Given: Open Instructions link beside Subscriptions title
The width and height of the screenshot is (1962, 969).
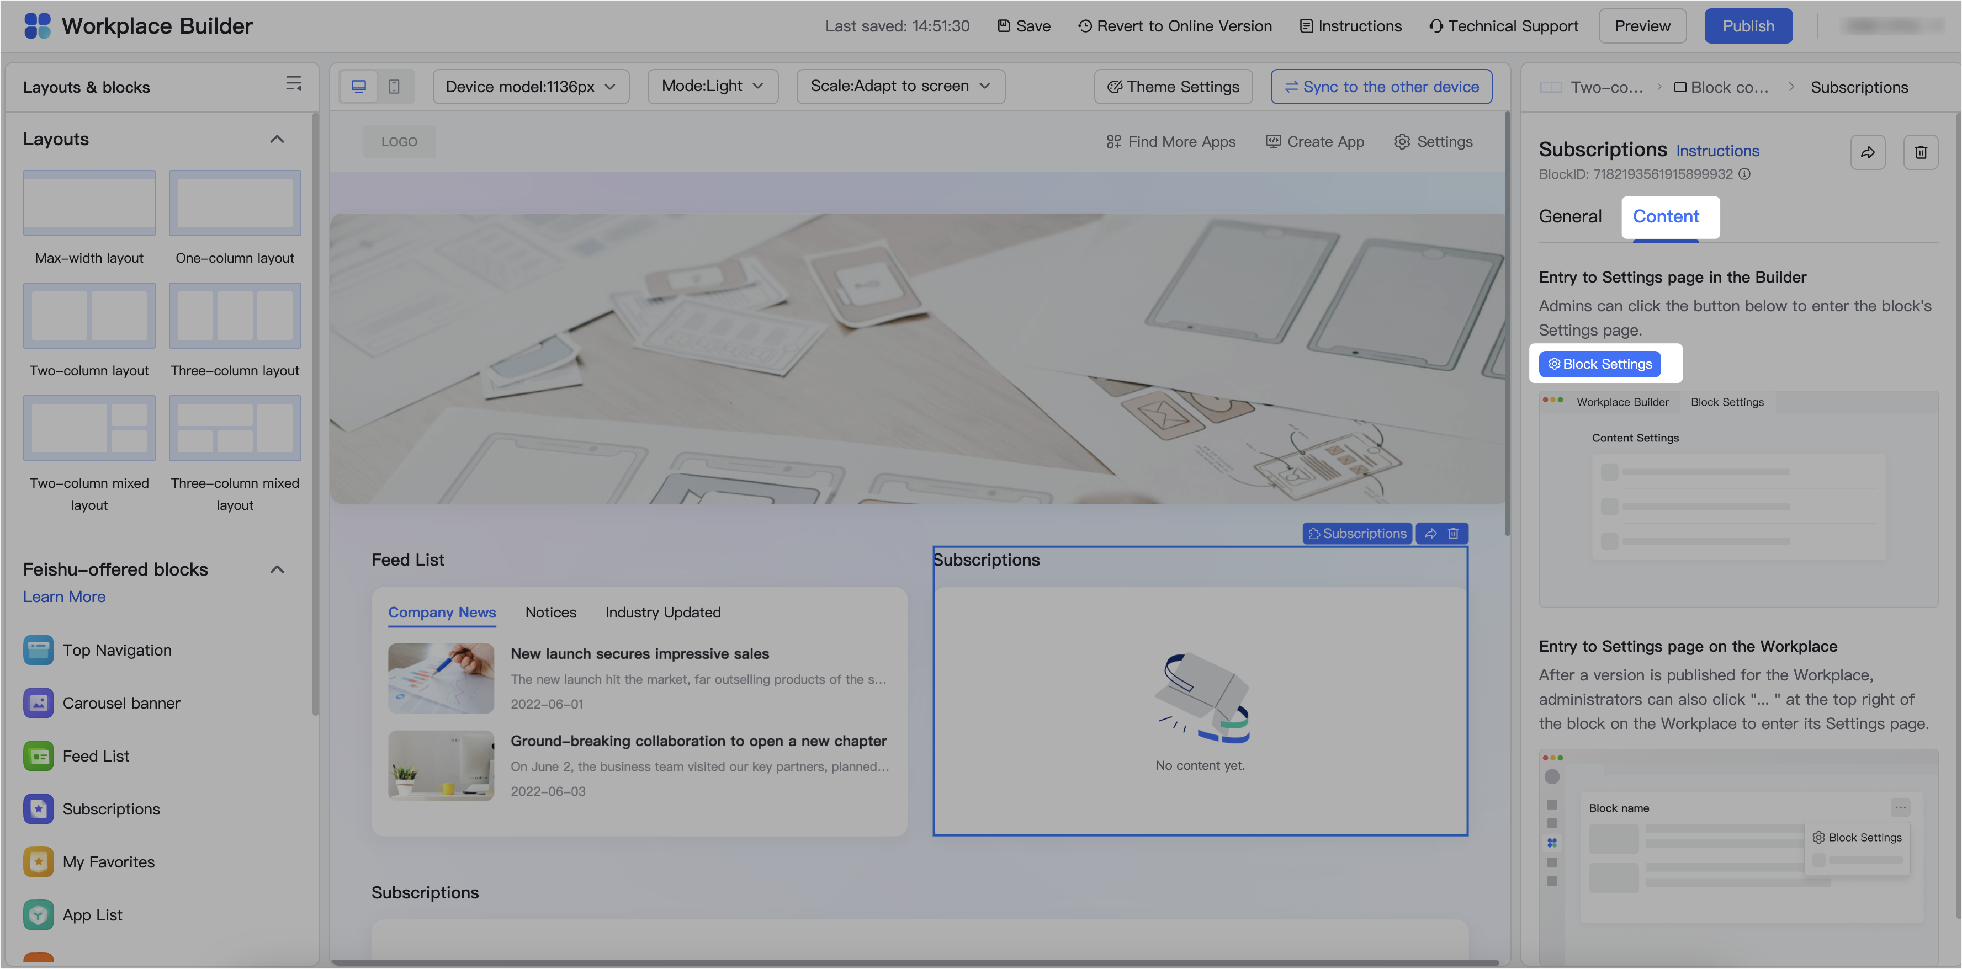Looking at the screenshot, I should [x=1717, y=152].
